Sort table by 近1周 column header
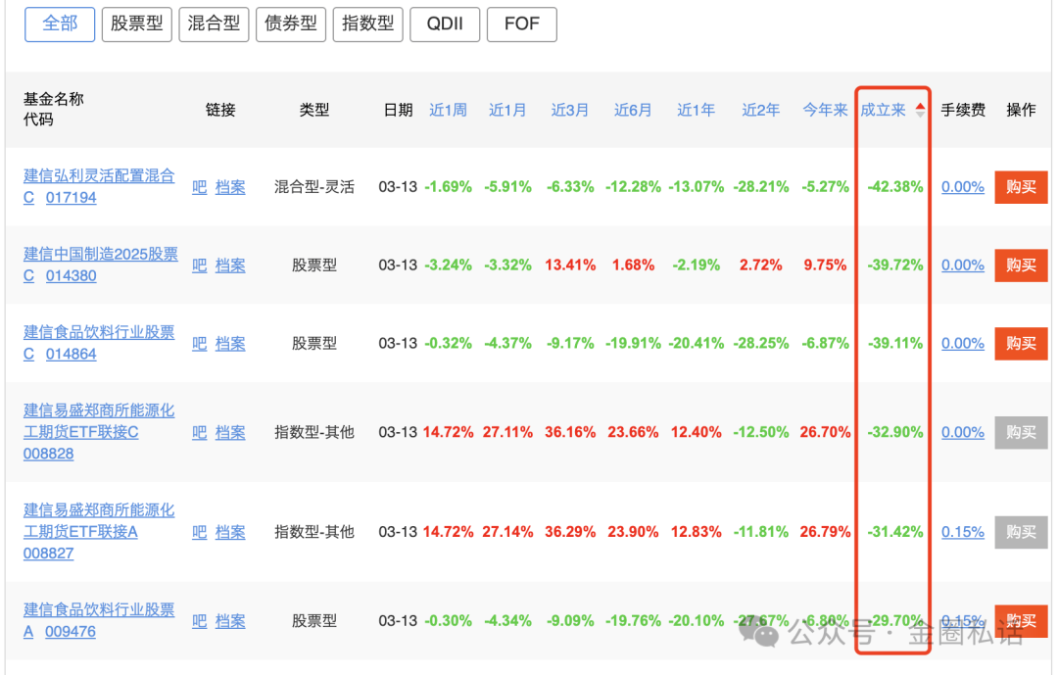Image resolution: width=1058 pixels, height=675 pixels. 448,111
